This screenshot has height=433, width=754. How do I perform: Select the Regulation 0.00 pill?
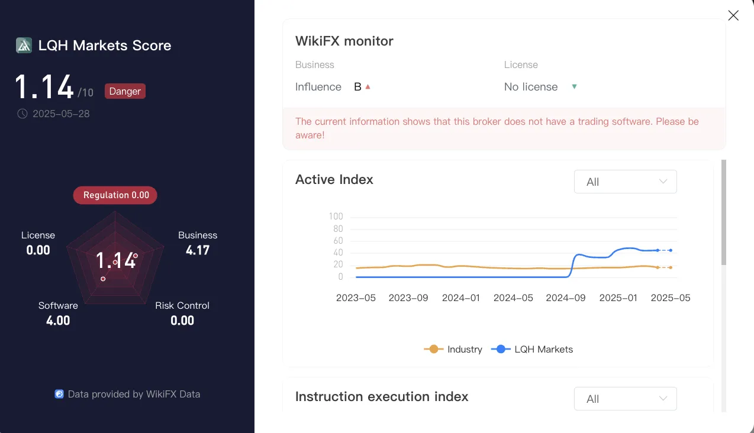click(115, 195)
